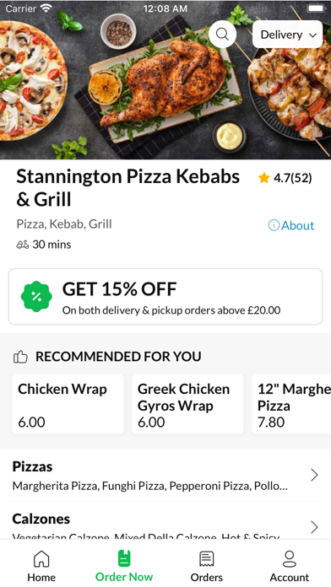Screen dimensions: 331x587
Task: Expand the Calzones category chevron
Action: coord(314,527)
